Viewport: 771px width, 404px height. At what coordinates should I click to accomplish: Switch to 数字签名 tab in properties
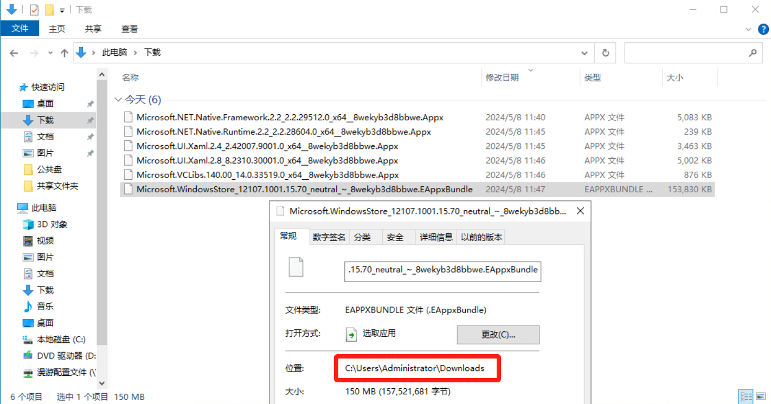[x=329, y=237]
